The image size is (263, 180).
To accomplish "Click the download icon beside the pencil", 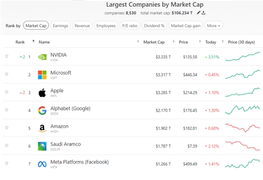I will 203,12.
